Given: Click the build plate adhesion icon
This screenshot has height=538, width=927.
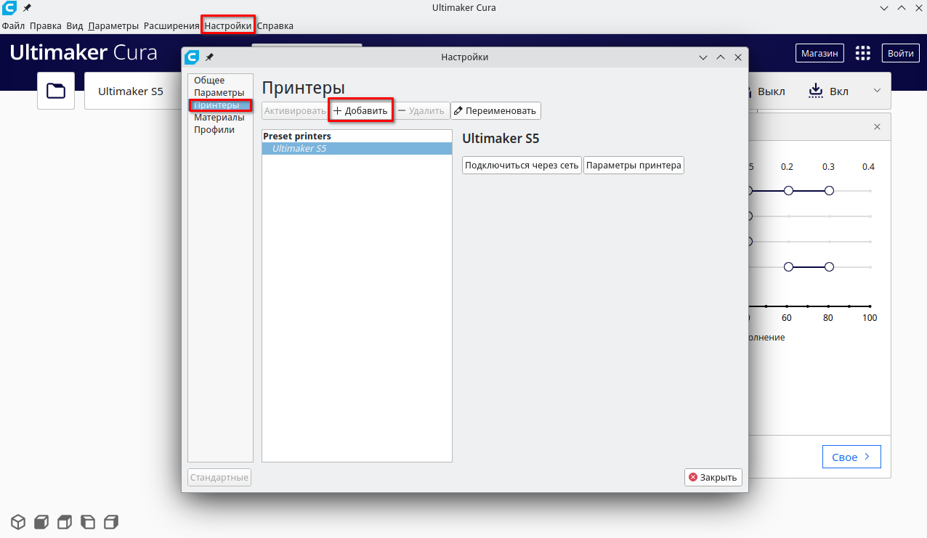Looking at the screenshot, I should [815, 91].
